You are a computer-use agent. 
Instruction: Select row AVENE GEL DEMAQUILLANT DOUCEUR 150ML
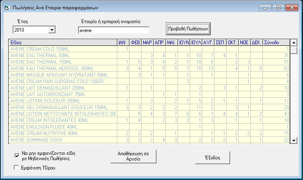[x=149, y=107]
